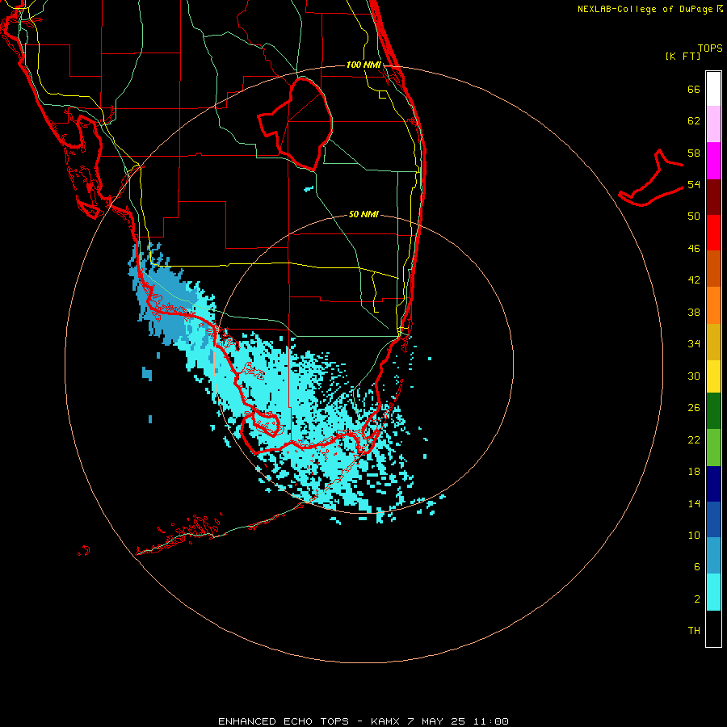Click the legend value "18"

point(694,472)
